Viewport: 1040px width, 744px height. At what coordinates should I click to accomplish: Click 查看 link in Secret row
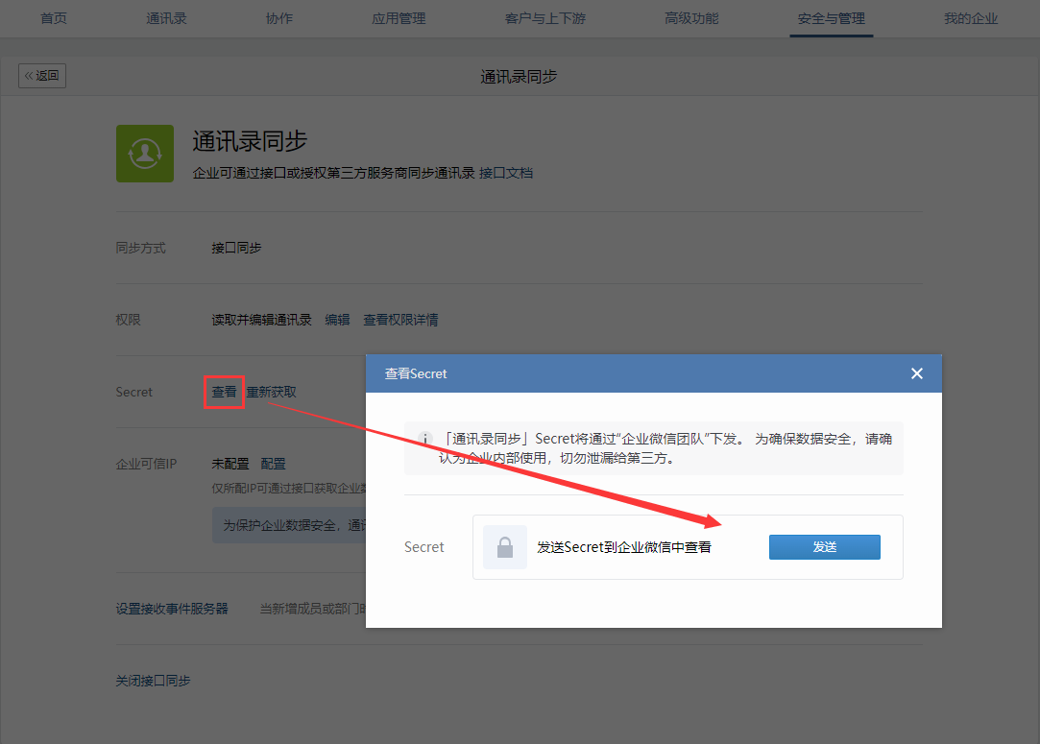click(x=224, y=392)
